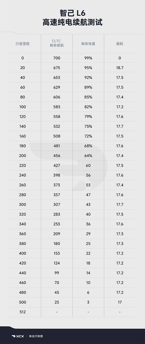Image resolution: width=145 pixels, height=344 pixels.
Task: Select the CLTC 剩余续航 column header
Action: (57, 43)
